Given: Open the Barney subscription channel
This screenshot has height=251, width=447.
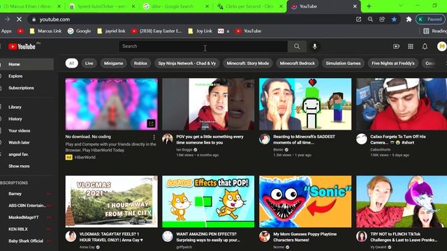Looking at the screenshot, I should pyautogui.click(x=27, y=194).
